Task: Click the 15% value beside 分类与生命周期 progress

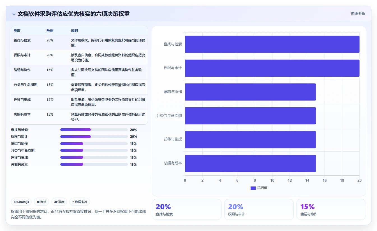Action: [x=133, y=151]
